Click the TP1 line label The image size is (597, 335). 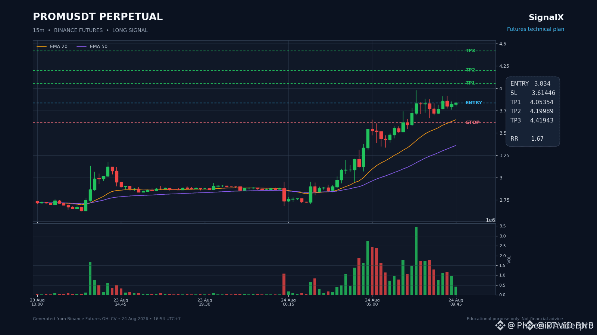click(x=470, y=83)
